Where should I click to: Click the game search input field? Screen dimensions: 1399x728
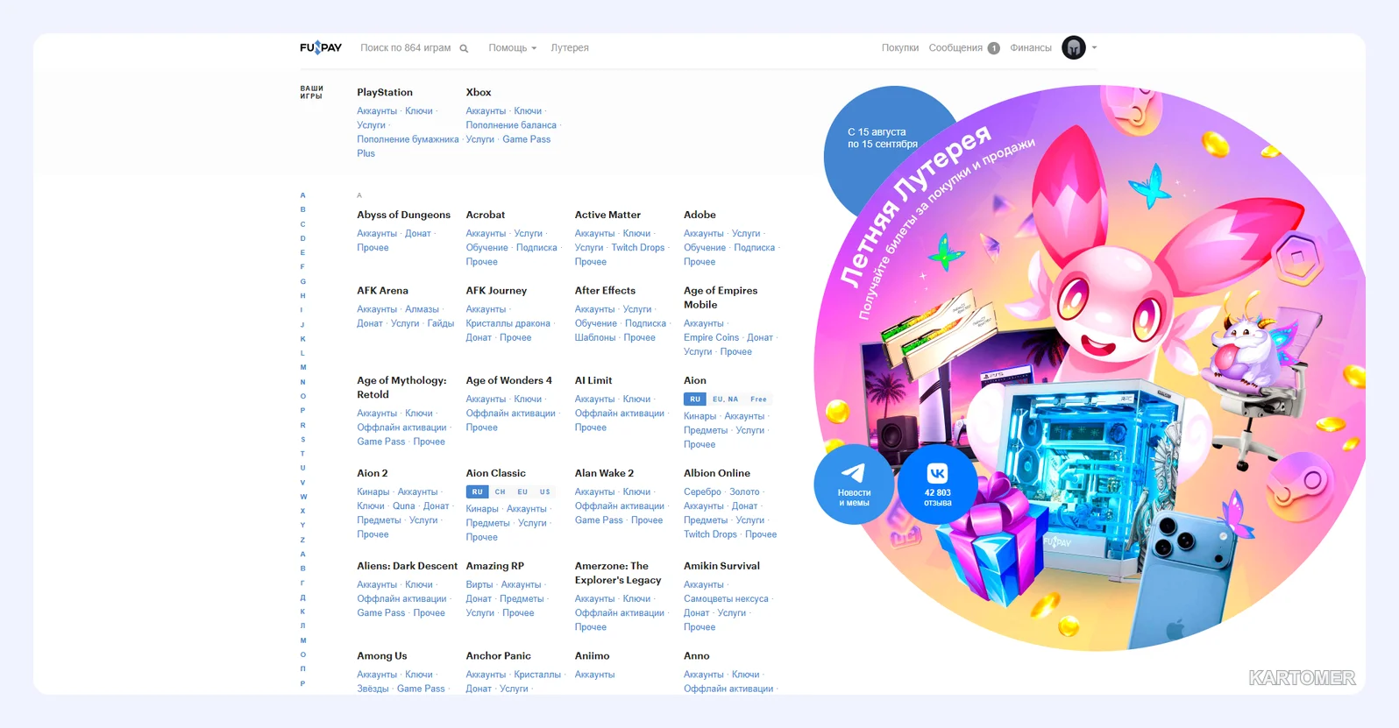pos(406,48)
